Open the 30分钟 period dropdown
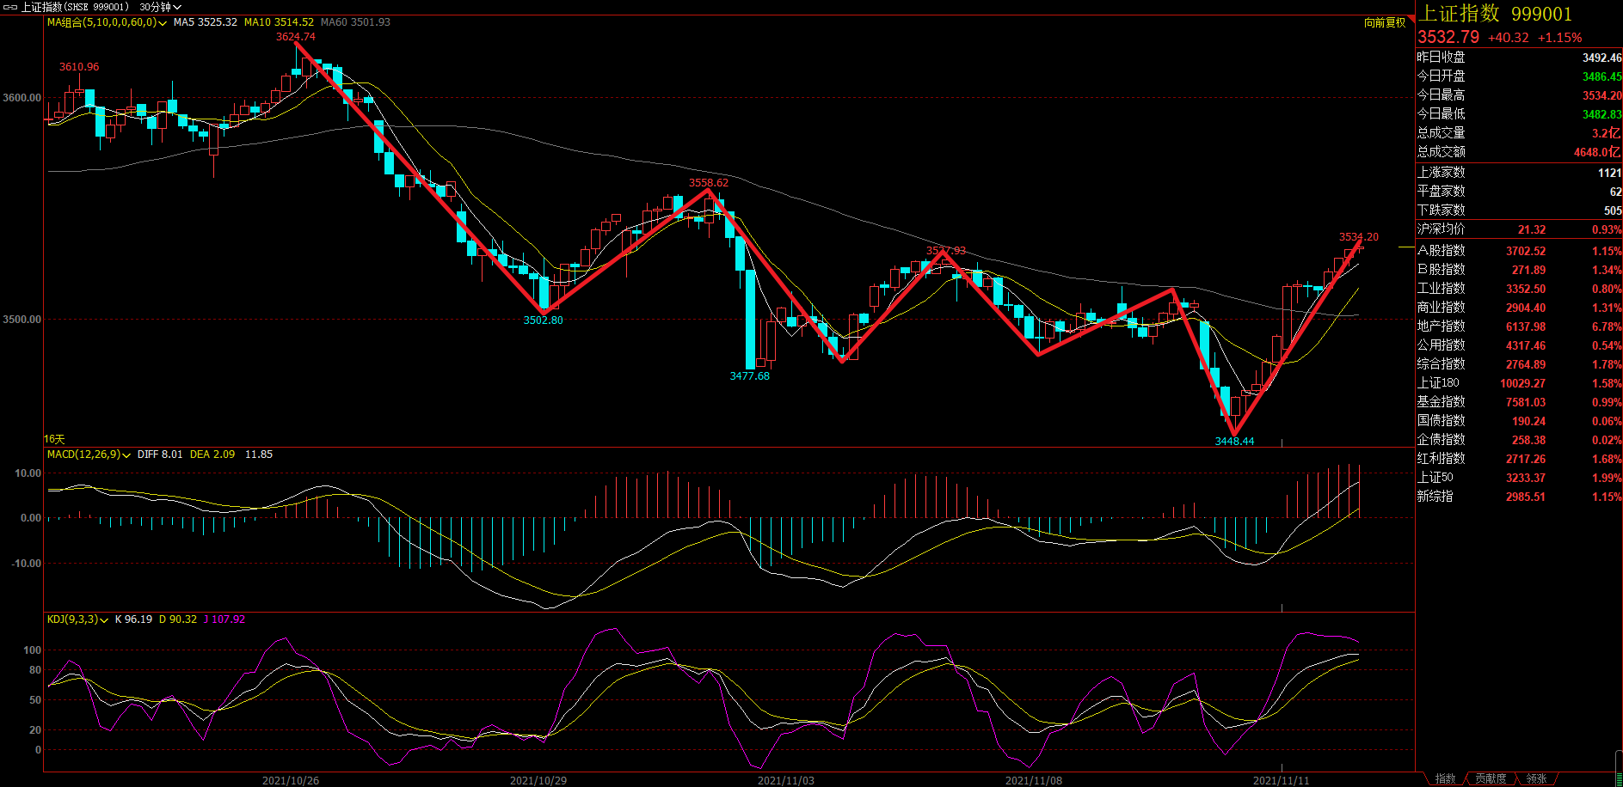 [x=161, y=7]
